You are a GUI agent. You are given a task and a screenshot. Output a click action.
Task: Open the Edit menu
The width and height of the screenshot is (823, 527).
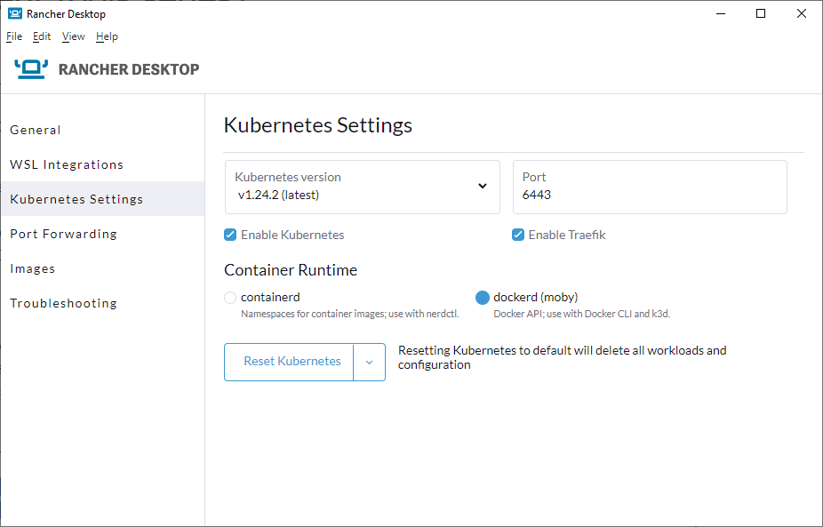click(42, 36)
